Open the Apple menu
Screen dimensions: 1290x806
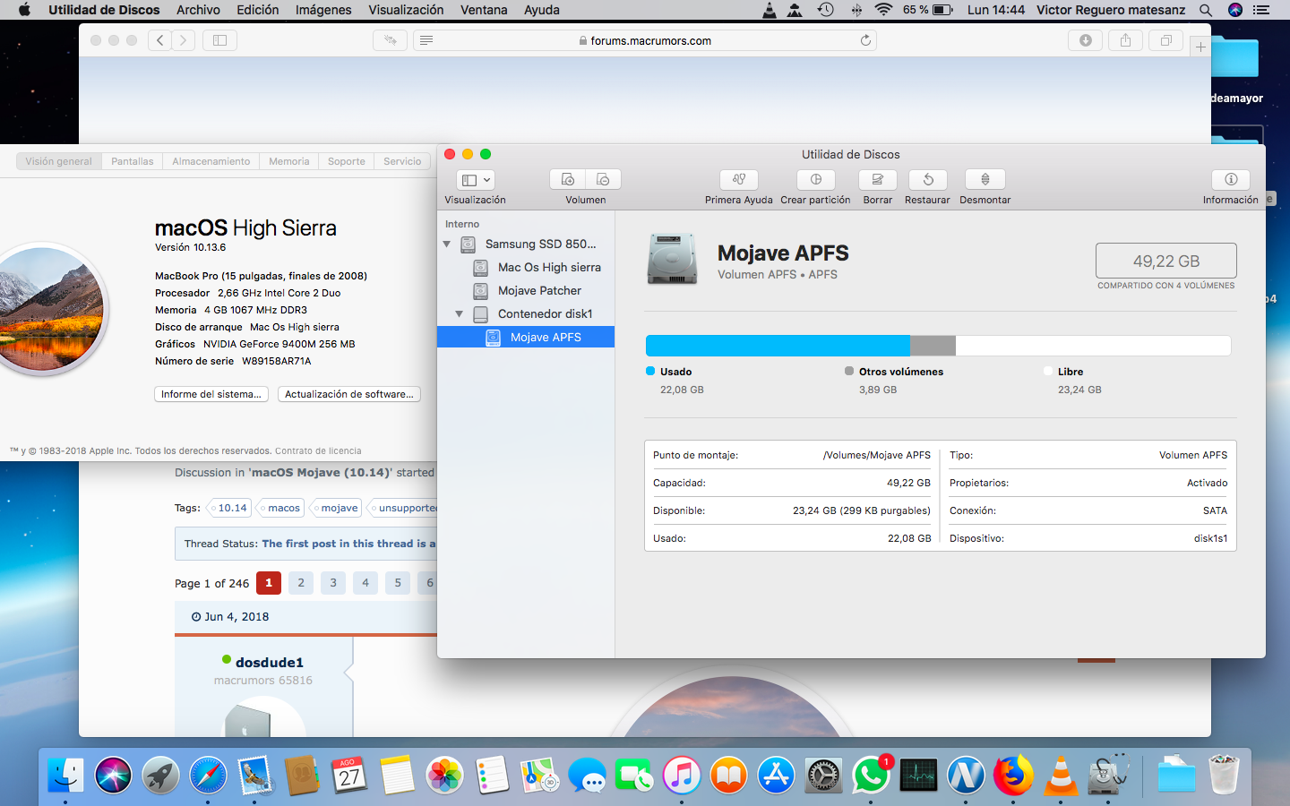(x=24, y=10)
